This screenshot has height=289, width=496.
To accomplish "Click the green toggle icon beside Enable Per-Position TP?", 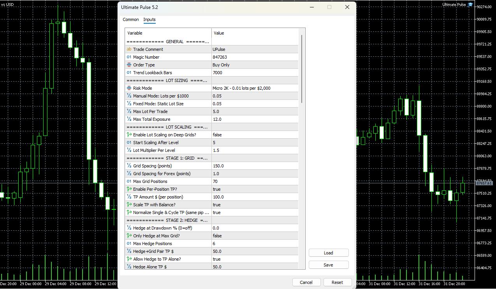I will (x=129, y=189).
